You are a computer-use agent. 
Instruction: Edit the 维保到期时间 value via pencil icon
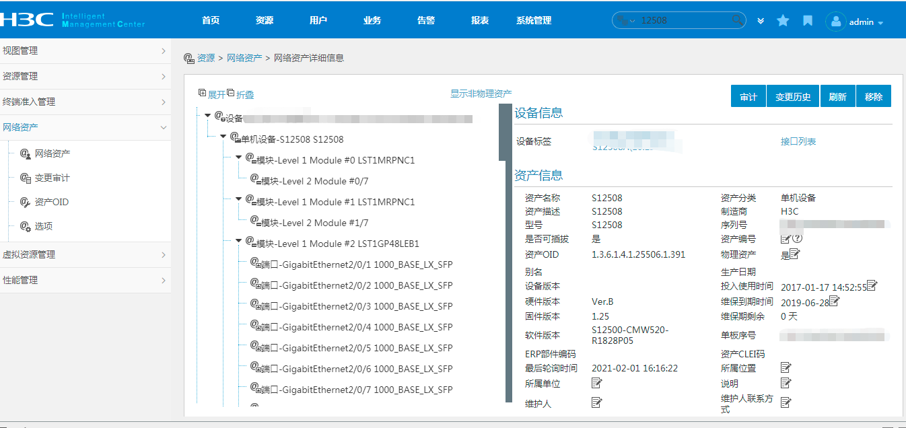click(x=835, y=301)
